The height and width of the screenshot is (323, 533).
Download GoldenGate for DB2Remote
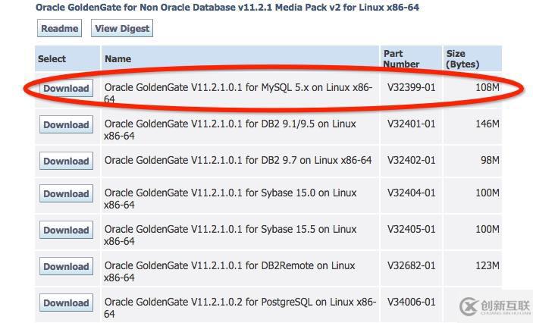click(66, 266)
